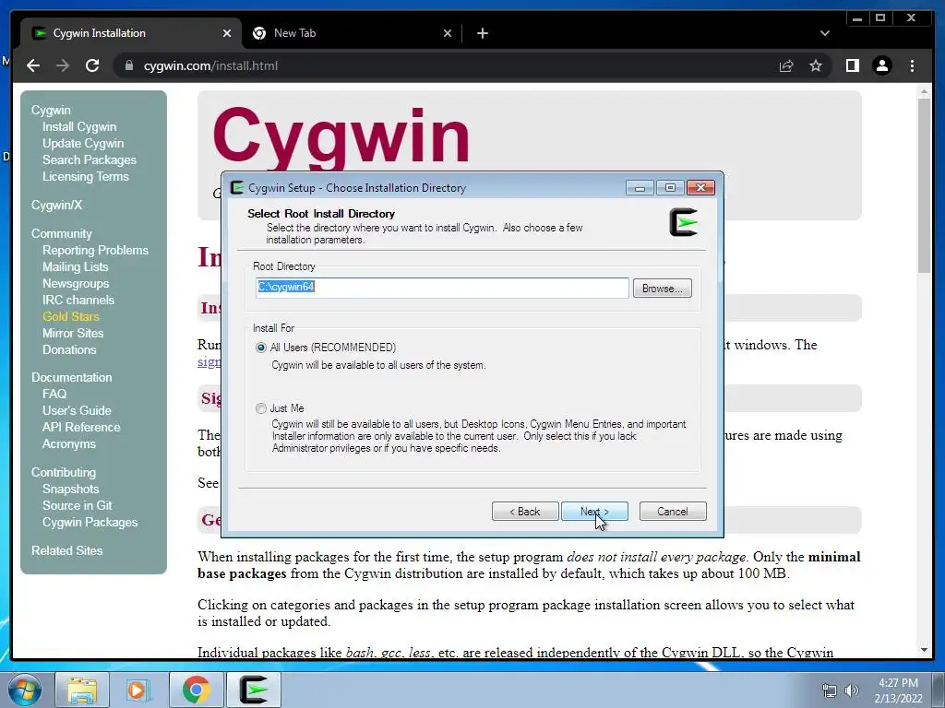Select the Just Me radio button
The width and height of the screenshot is (945, 708).
(261, 408)
